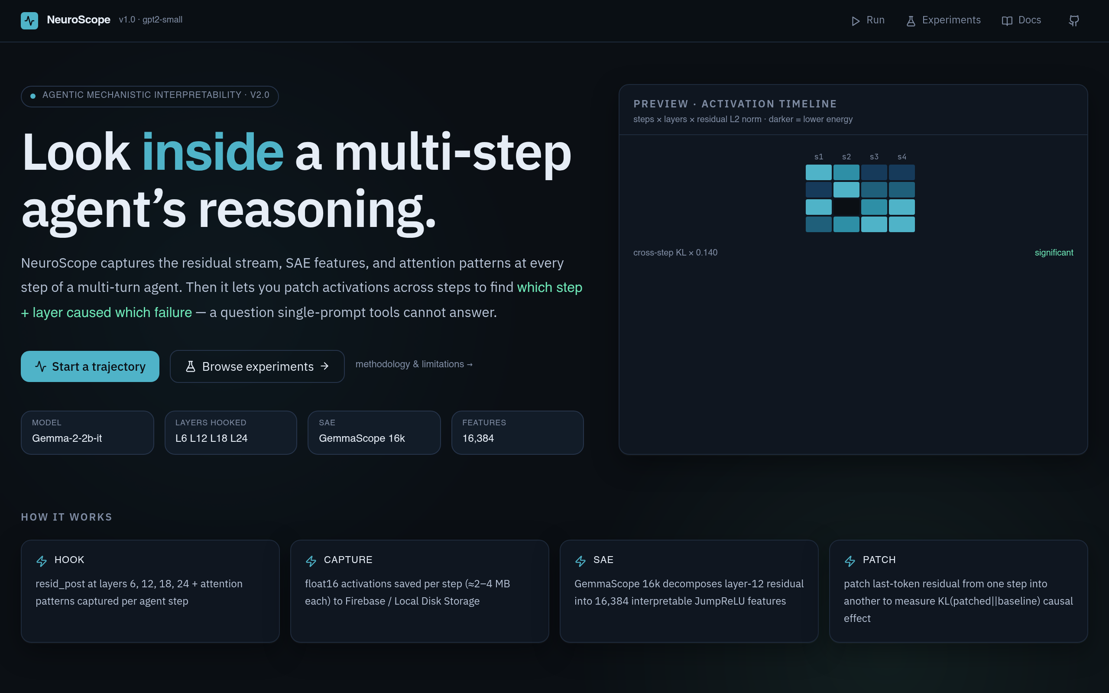
Task: Click the arrow icon in Browse experiments button
Action: click(324, 366)
